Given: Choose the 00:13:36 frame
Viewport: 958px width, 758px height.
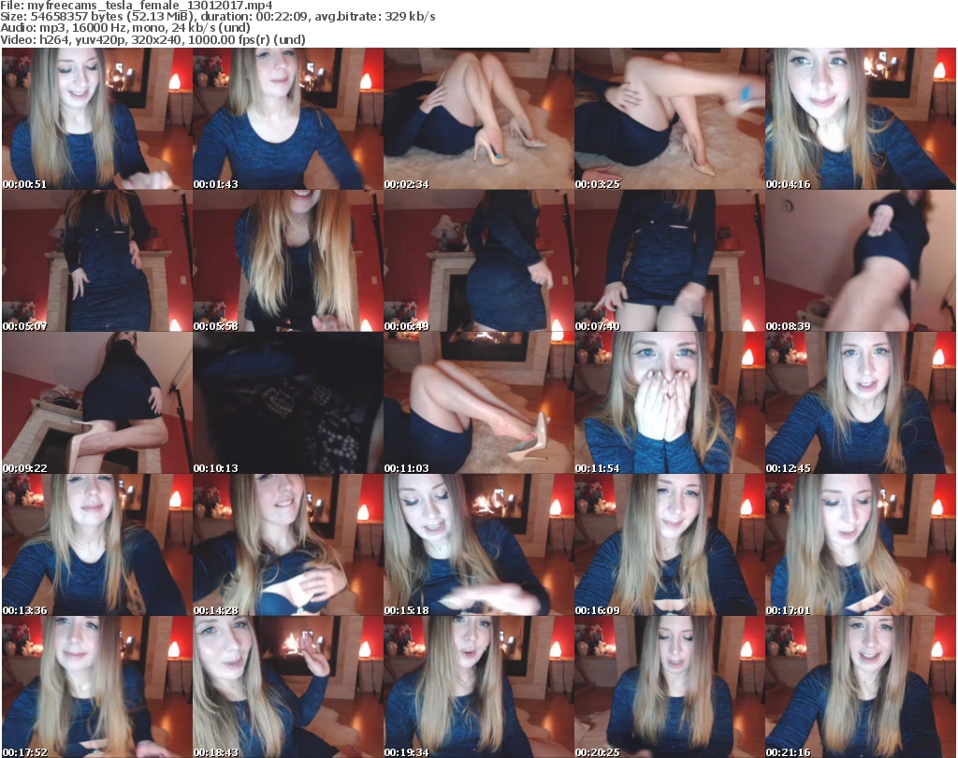Looking at the screenshot, I should click(97, 545).
